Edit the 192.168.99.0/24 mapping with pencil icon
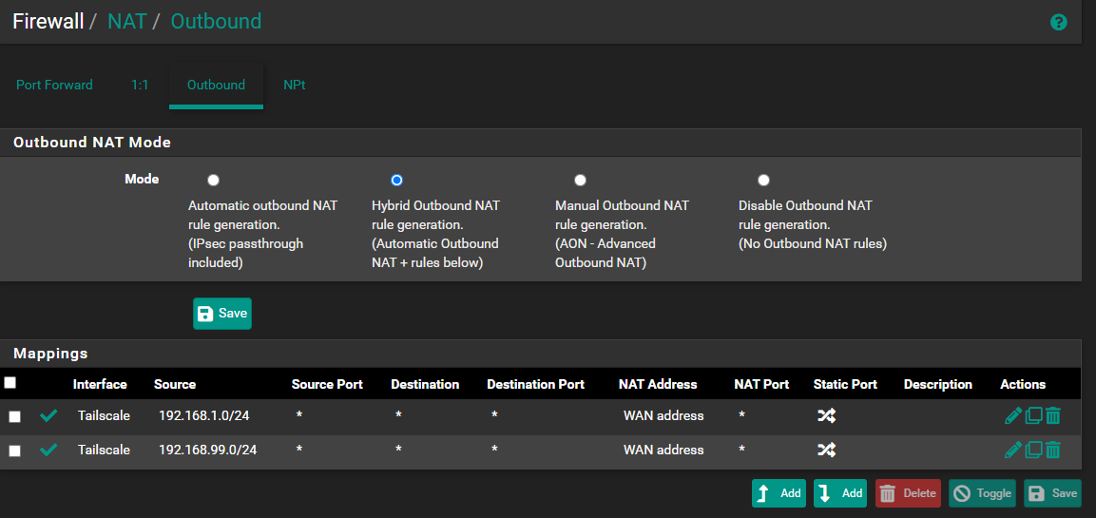This screenshot has width=1096, height=518. pos(1013,450)
